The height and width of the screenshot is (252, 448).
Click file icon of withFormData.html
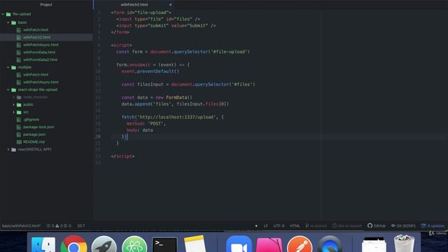tap(19, 52)
